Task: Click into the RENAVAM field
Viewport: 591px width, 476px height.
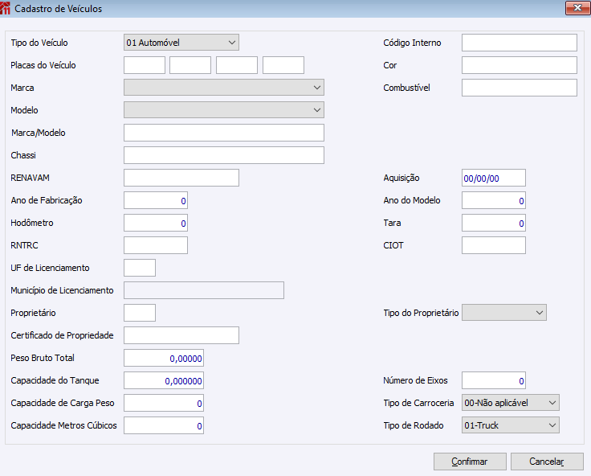Action: click(x=181, y=178)
